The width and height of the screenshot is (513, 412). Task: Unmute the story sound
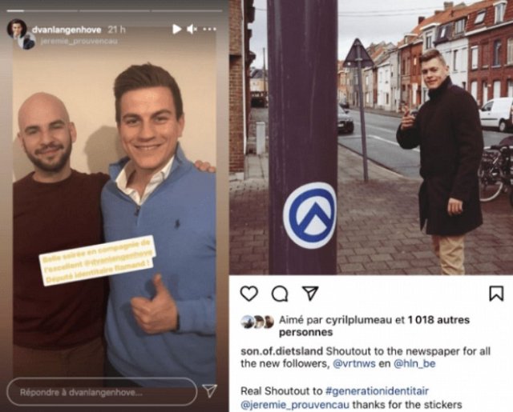(192, 30)
